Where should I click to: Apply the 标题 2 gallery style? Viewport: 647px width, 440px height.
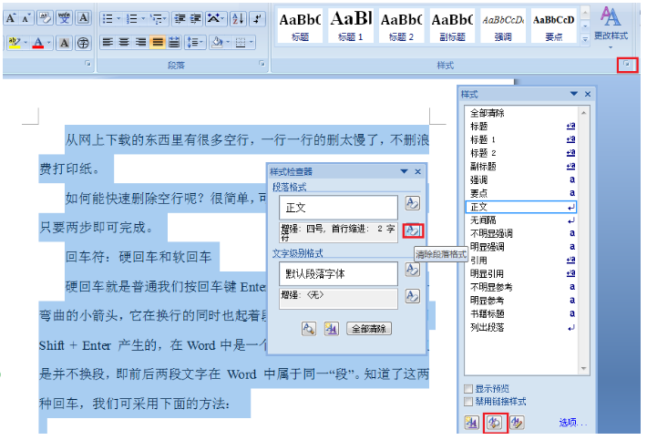coord(401,26)
